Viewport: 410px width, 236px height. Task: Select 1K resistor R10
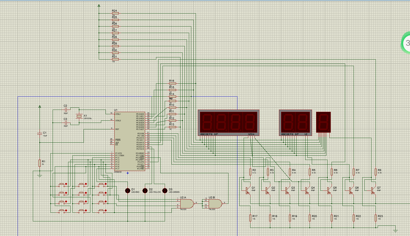173,107
